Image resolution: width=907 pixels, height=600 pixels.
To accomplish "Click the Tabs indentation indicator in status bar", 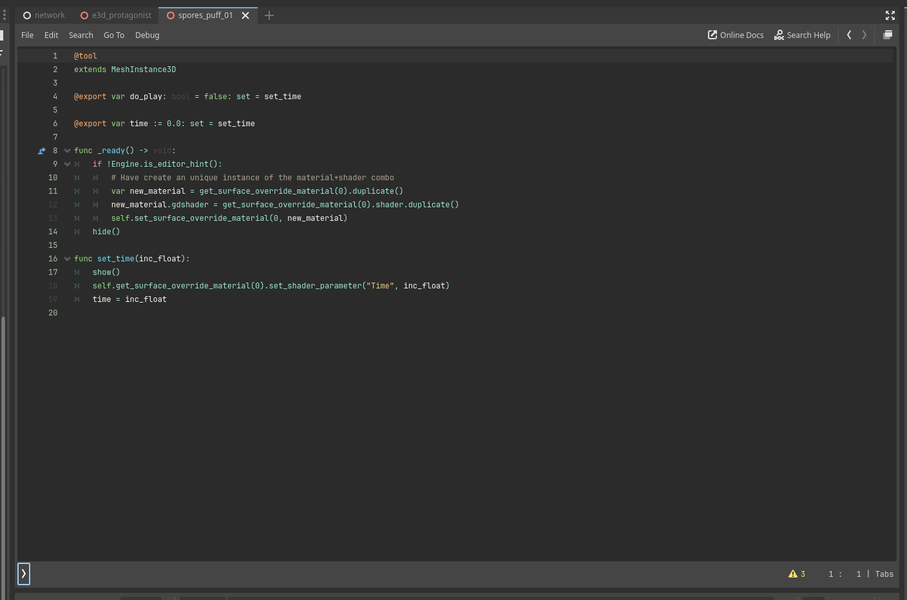I will coord(884,574).
